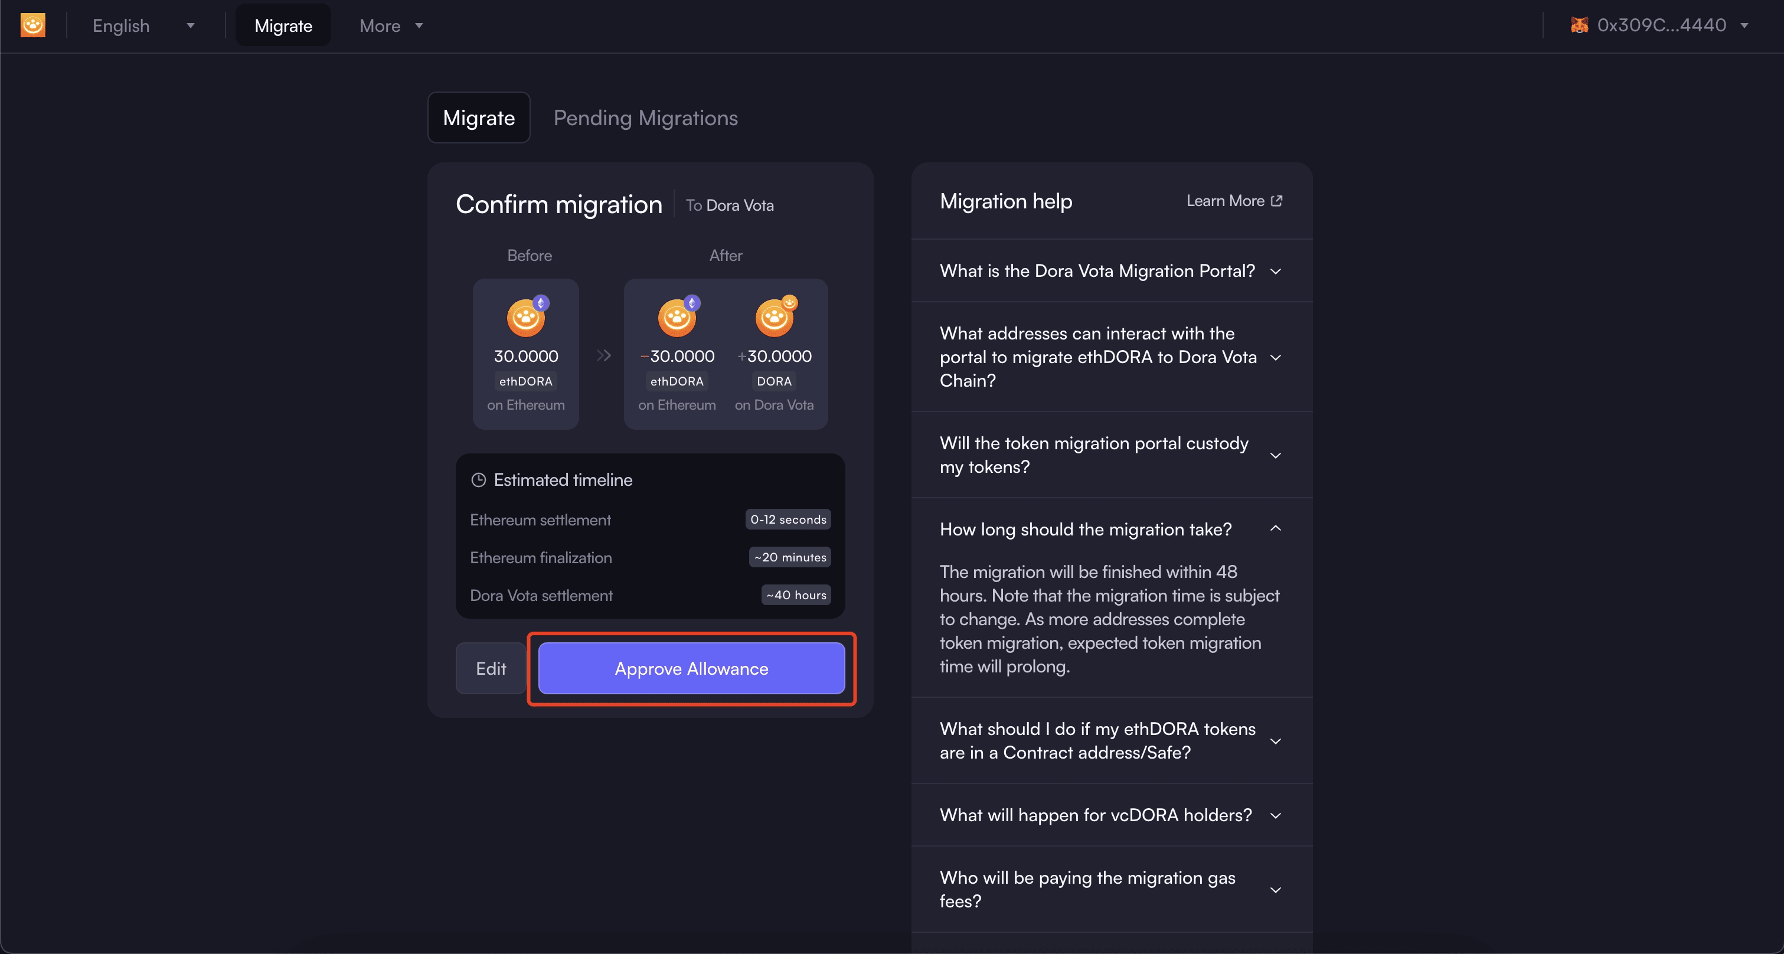Click the 'on Dora Vota' caption
Image resolution: width=1784 pixels, height=954 pixels.
(x=775, y=405)
